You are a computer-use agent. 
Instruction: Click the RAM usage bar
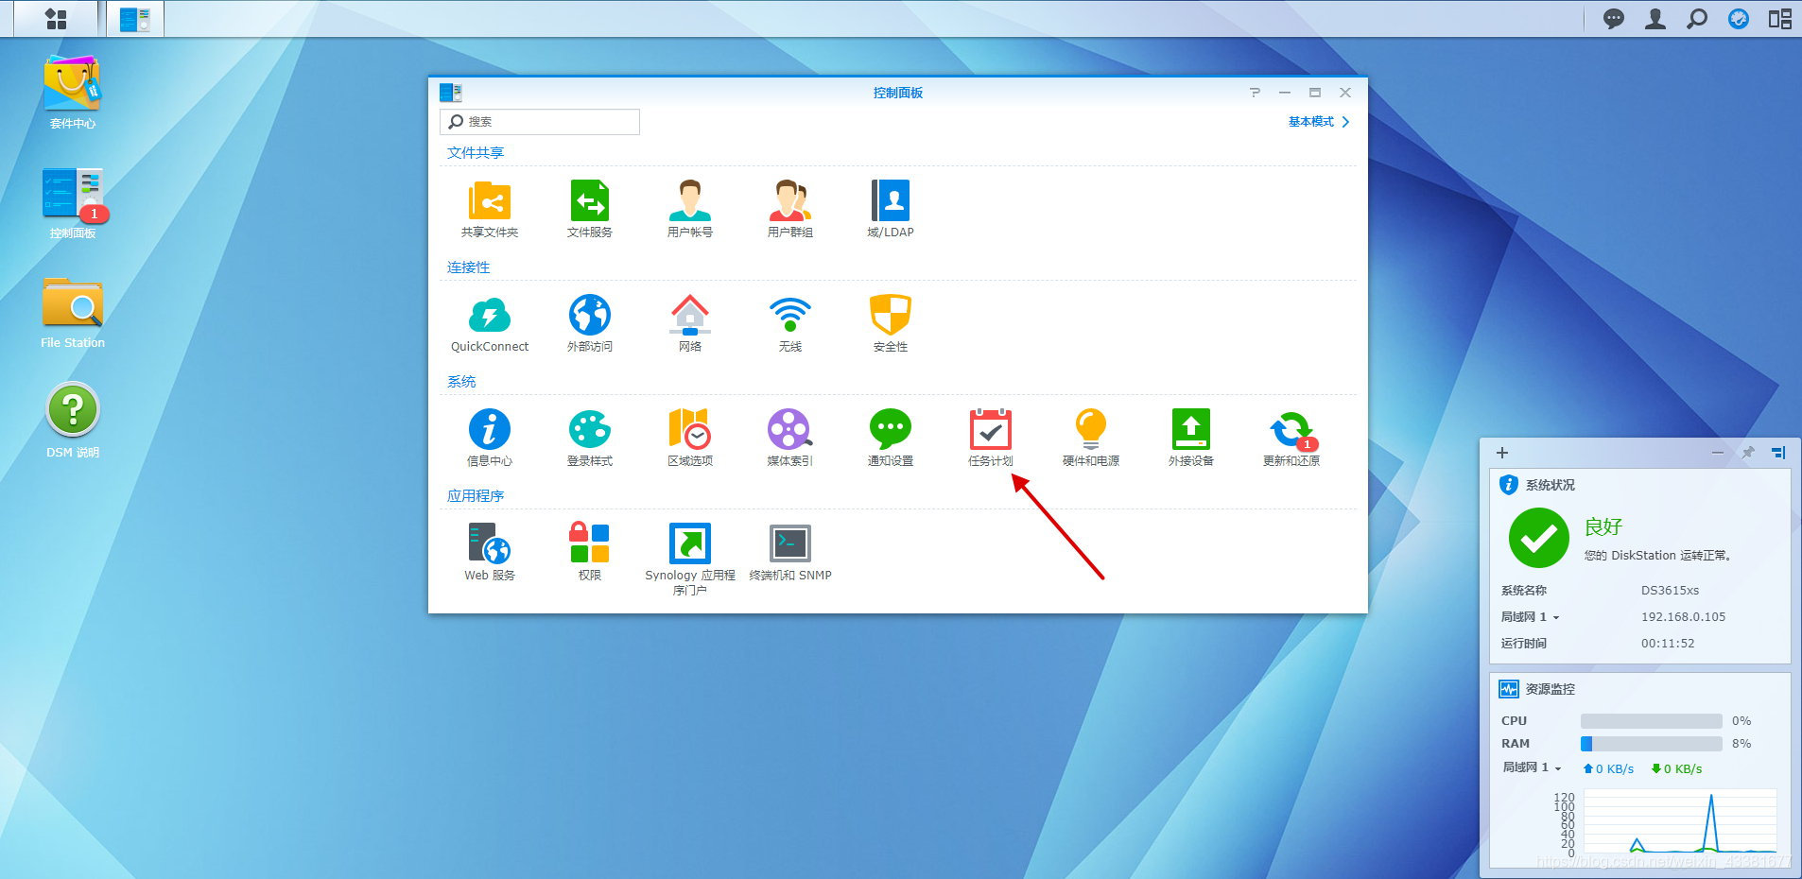coord(1651,744)
